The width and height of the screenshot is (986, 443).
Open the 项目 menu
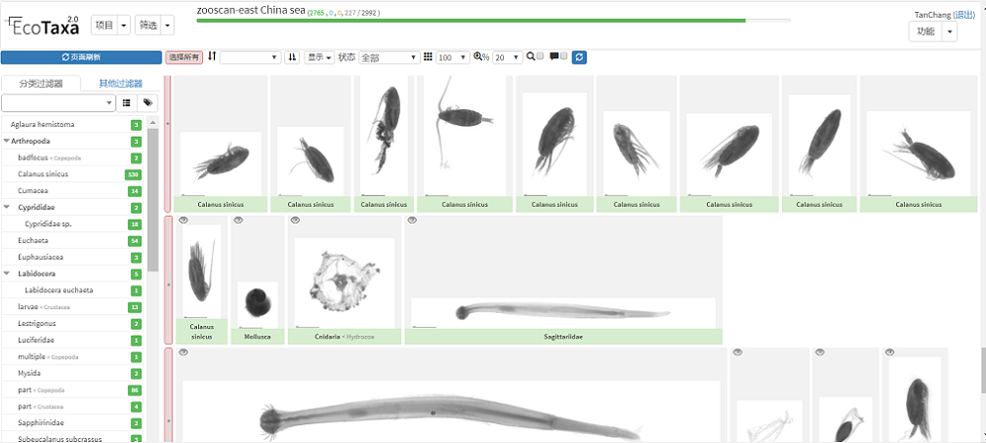[x=109, y=26]
